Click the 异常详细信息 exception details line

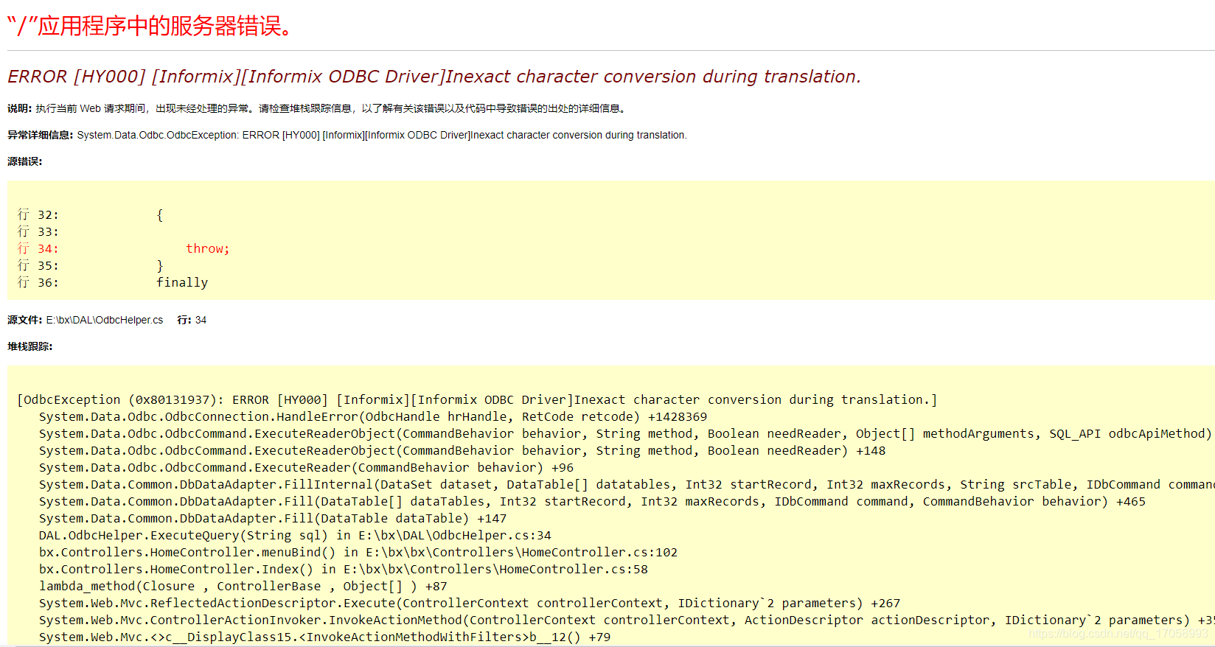coord(347,135)
